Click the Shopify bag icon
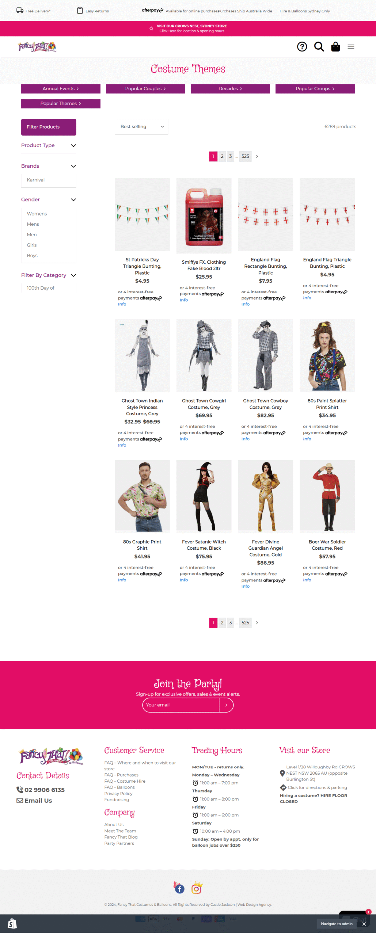The height and width of the screenshot is (935, 376). pyautogui.click(x=12, y=924)
